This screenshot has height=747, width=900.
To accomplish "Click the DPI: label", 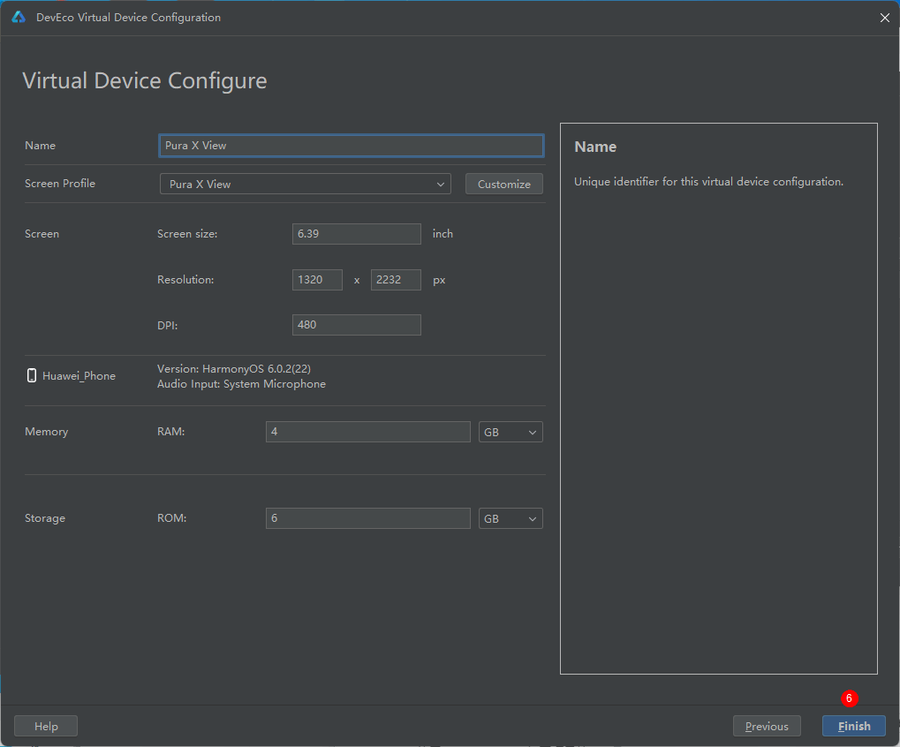I will tap(168, 325).
